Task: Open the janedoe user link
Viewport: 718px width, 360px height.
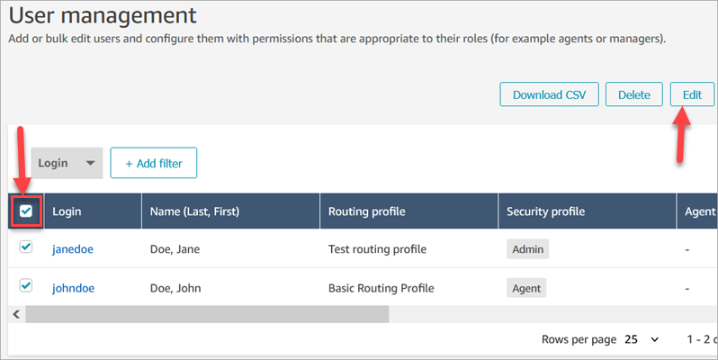Action: click(74, 249)
